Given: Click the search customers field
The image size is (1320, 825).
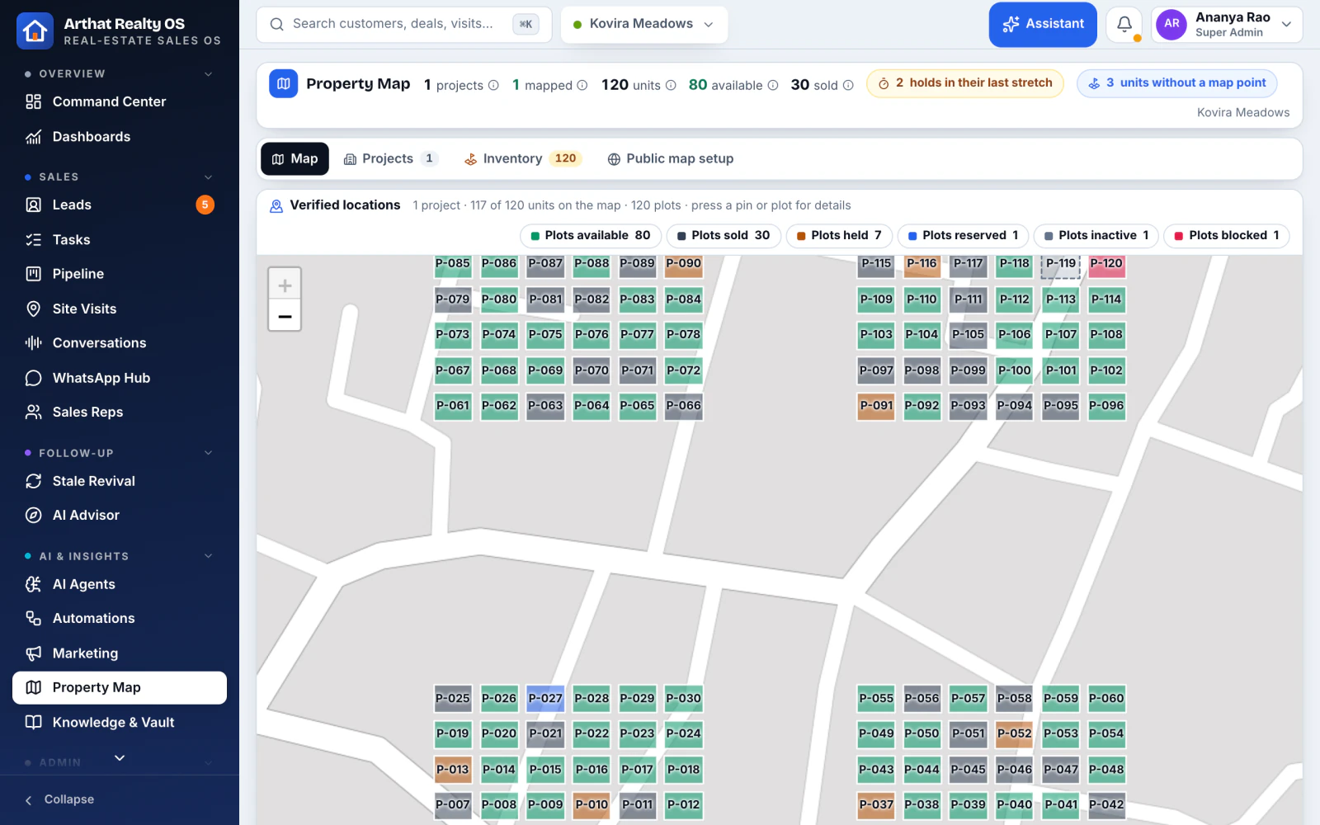Looking at the screenshot, I should [404, 24].
